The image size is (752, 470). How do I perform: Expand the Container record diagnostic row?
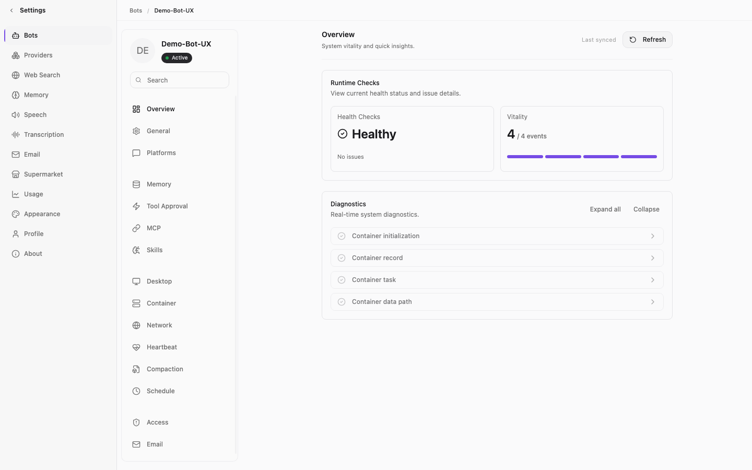coord(497,258)
